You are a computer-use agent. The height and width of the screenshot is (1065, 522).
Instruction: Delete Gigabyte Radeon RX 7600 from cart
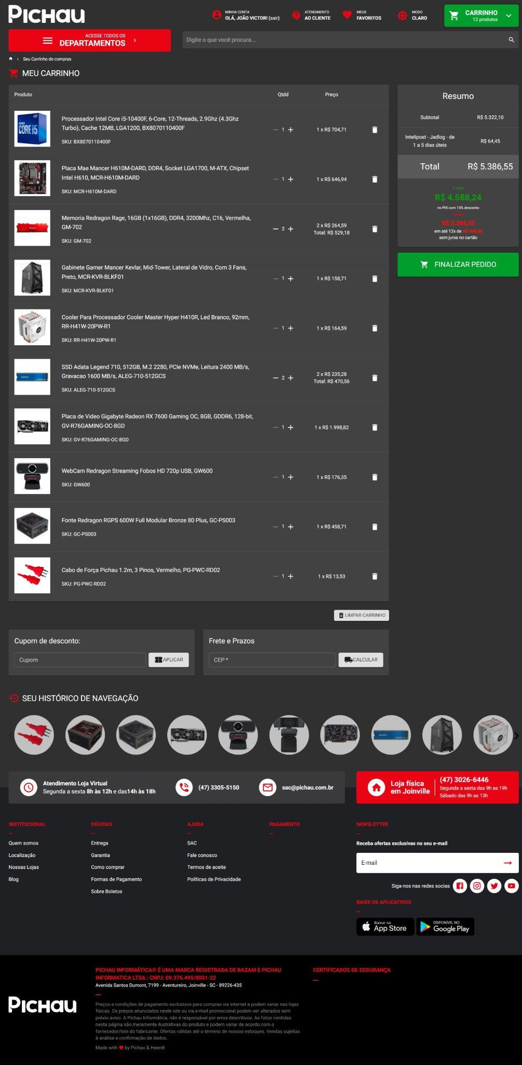point(374,427)
